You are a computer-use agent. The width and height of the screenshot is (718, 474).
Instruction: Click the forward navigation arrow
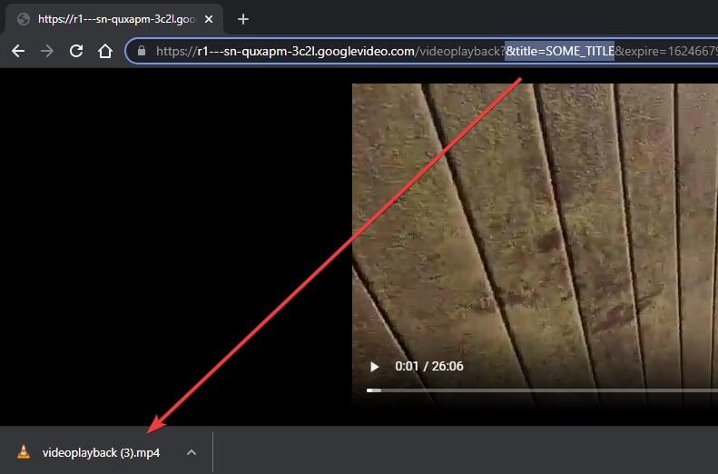click(x=46, y=51)
